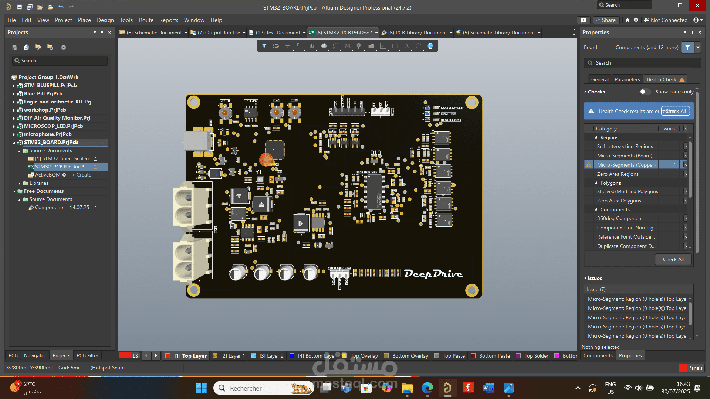The image size is (710, 399).
Task: Click the Create link next to ActiveBOM
Action: pos(81,175)
